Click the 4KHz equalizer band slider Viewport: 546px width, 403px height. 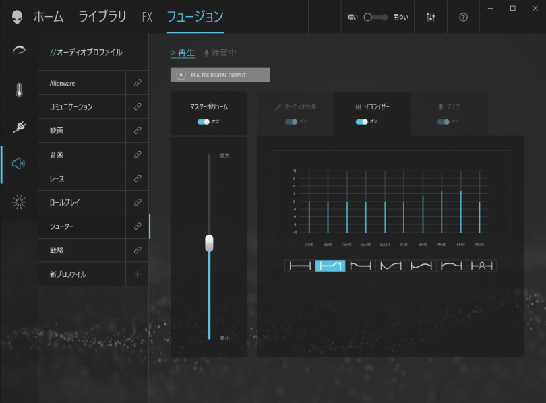tap(442, 202)
